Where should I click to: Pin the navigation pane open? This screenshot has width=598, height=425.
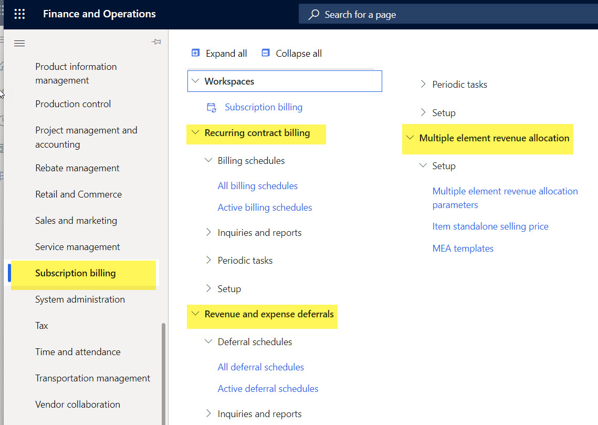tap(156, 42)
